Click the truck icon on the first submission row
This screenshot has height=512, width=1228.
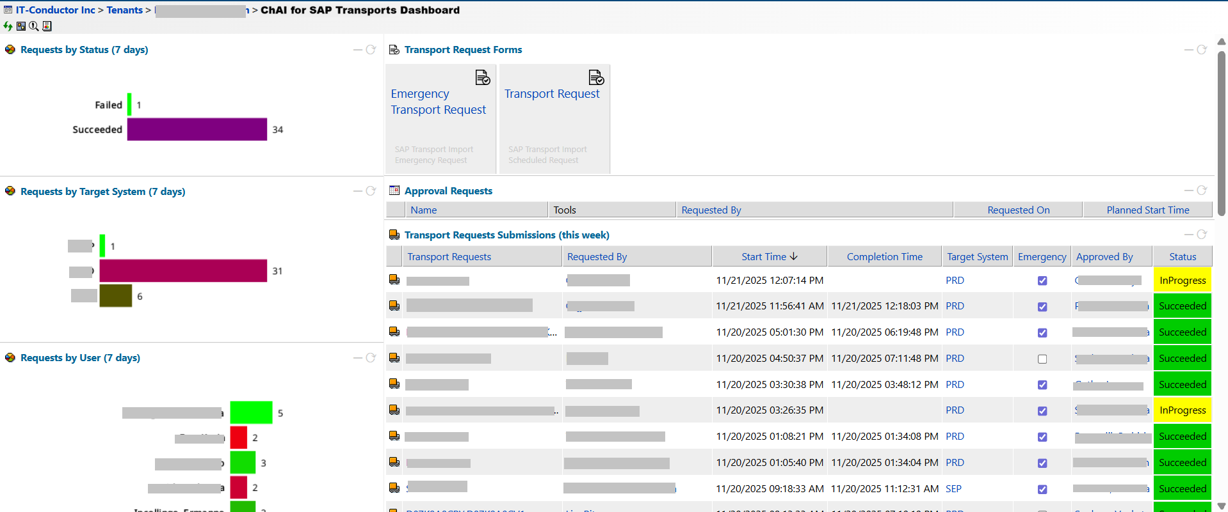tap(394, 280)
